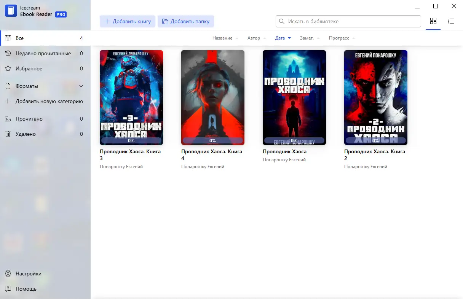Click the gear icon beside 'Настройки'
Screen dimensions: 463x299
click(x=8, y=274)
